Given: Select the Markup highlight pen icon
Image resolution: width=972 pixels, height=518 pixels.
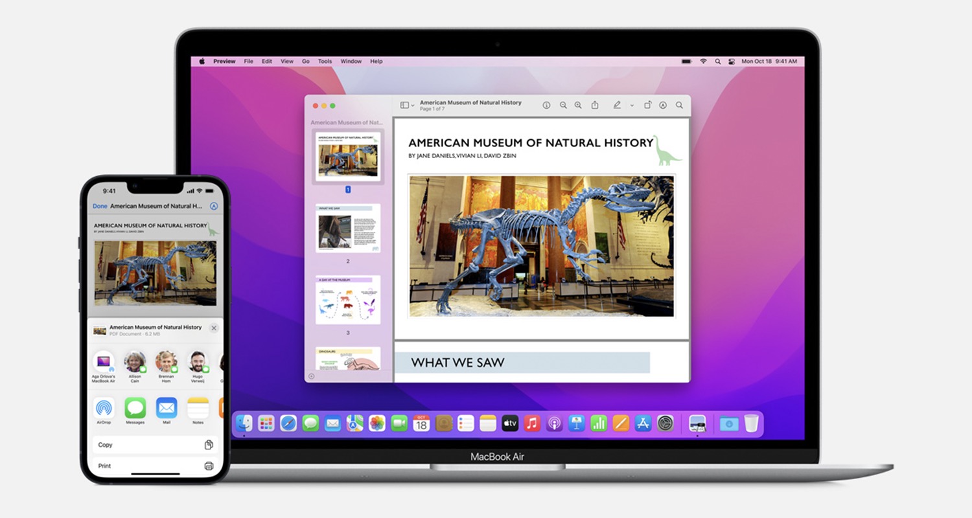Looking at the screenshot, I should pyautogui.click(x=617, y=105).
